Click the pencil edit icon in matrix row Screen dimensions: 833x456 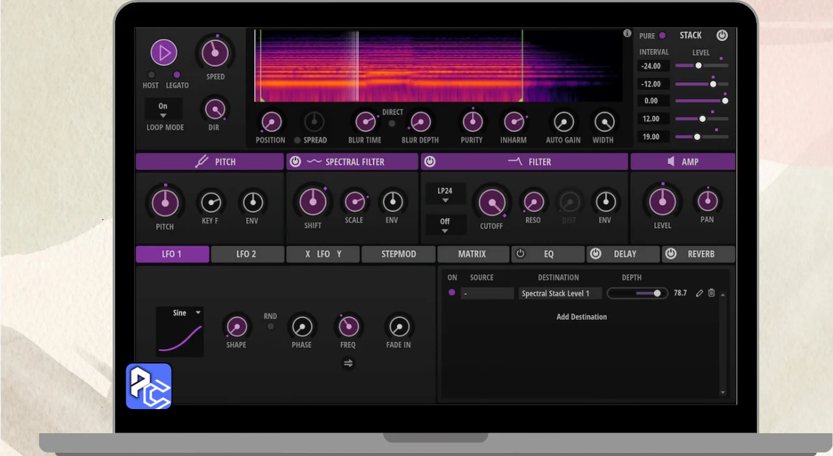[700, 293]
